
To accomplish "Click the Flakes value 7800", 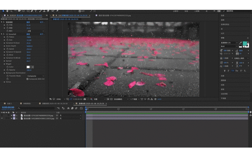I will coord(29,37).
